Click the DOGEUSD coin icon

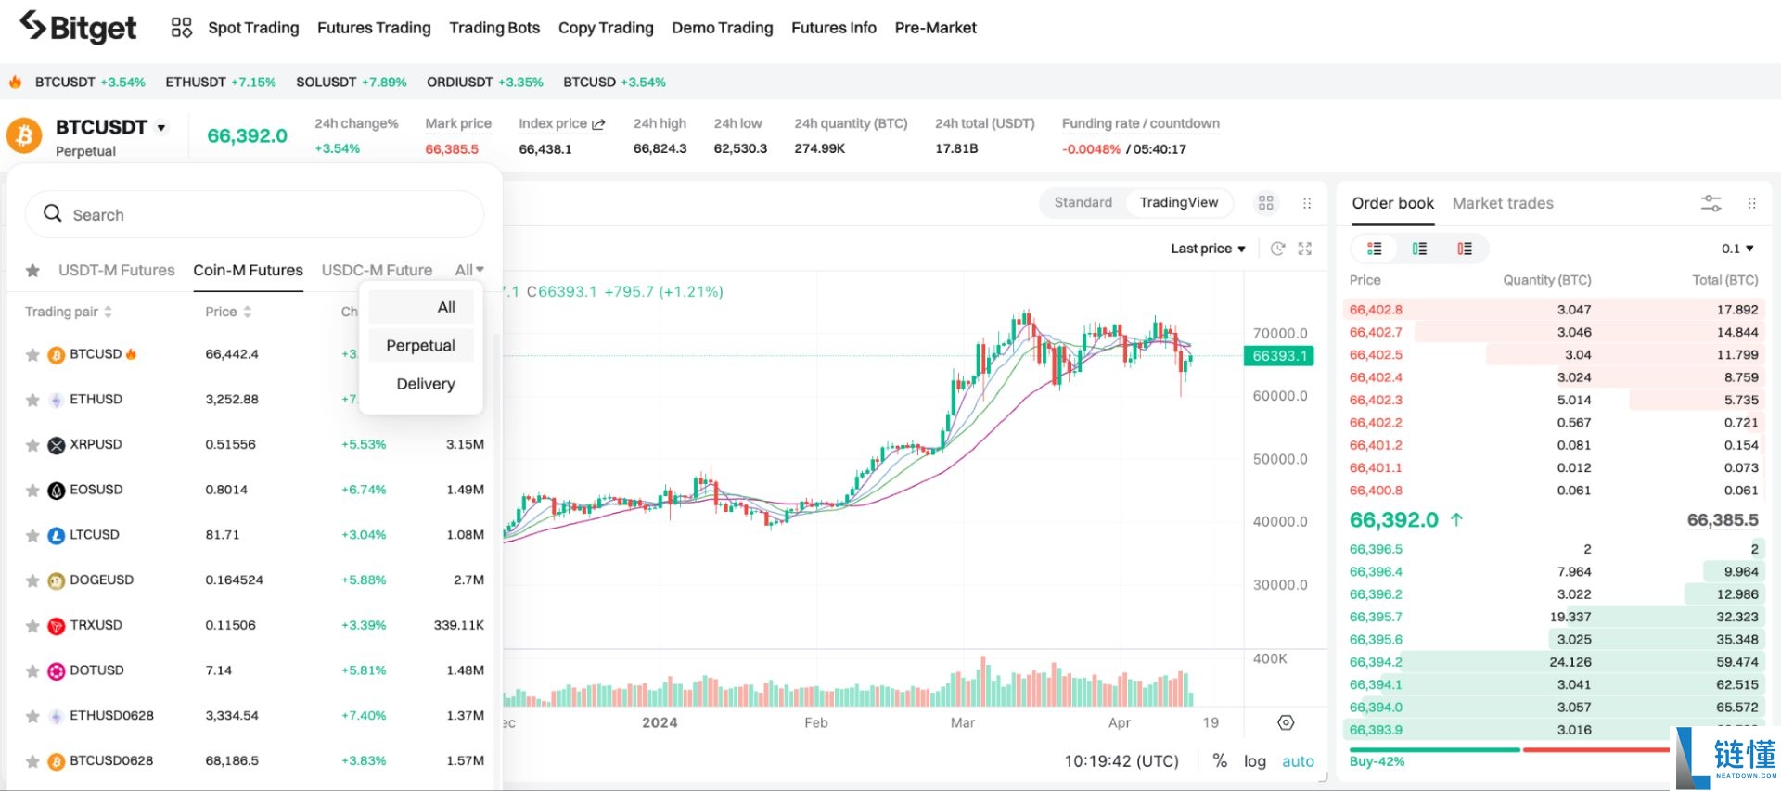coord(57,581)
